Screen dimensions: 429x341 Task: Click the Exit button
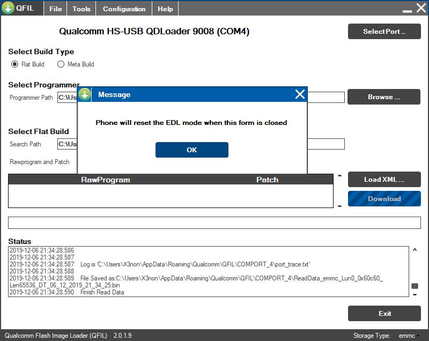384,313
